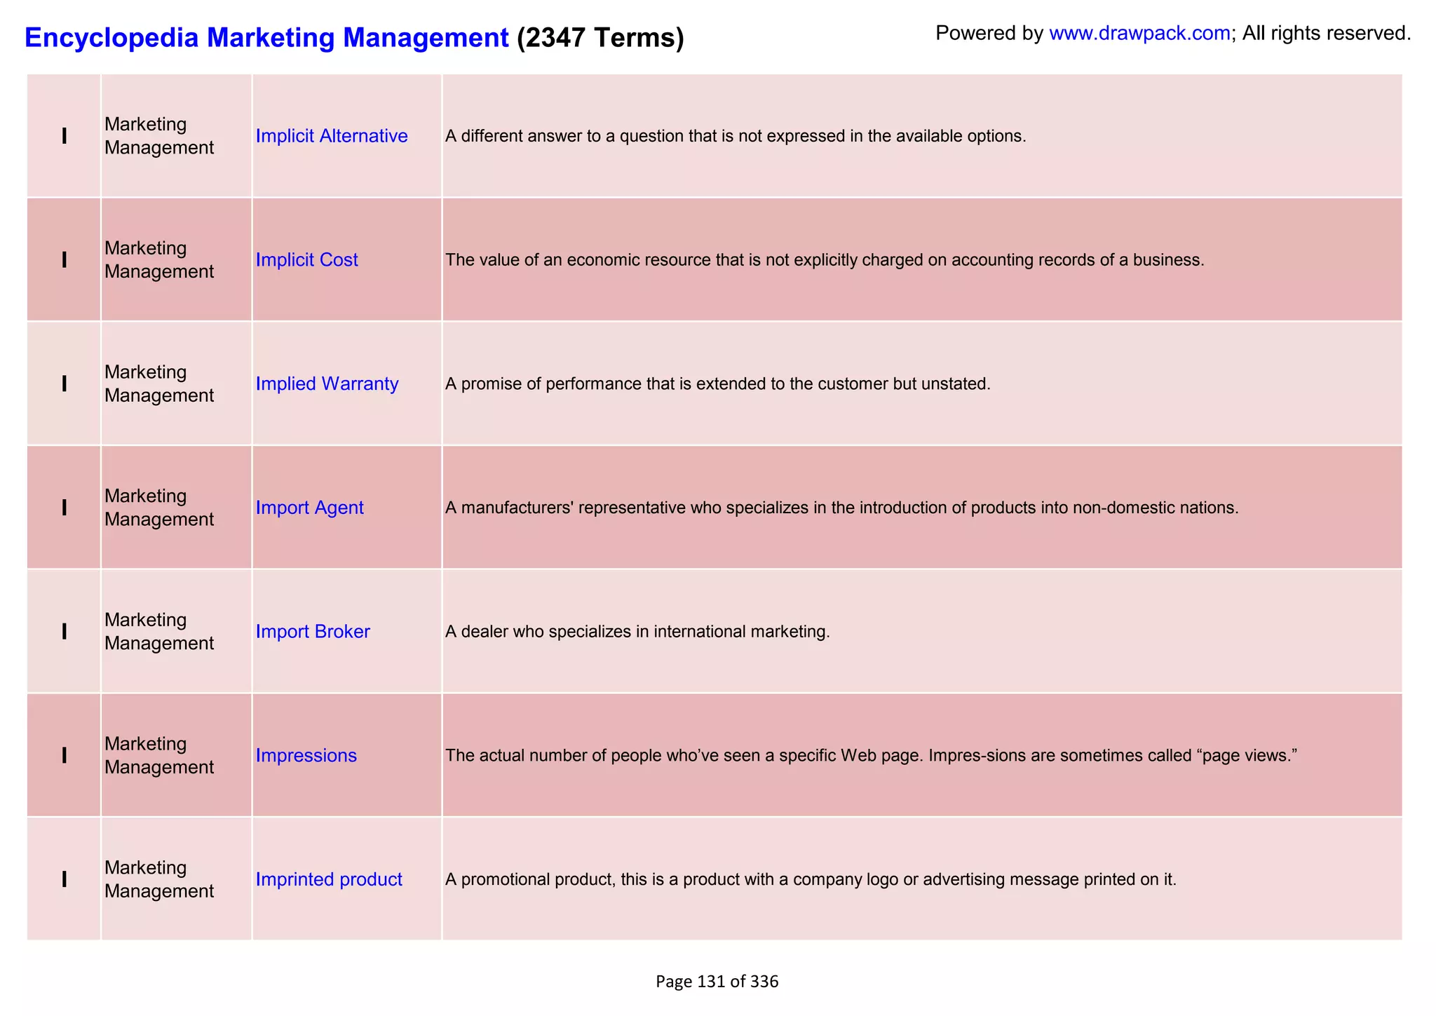Open the Import Broker term link
This screenshot has height=1016, width=1436.
[x=313, y=632]
